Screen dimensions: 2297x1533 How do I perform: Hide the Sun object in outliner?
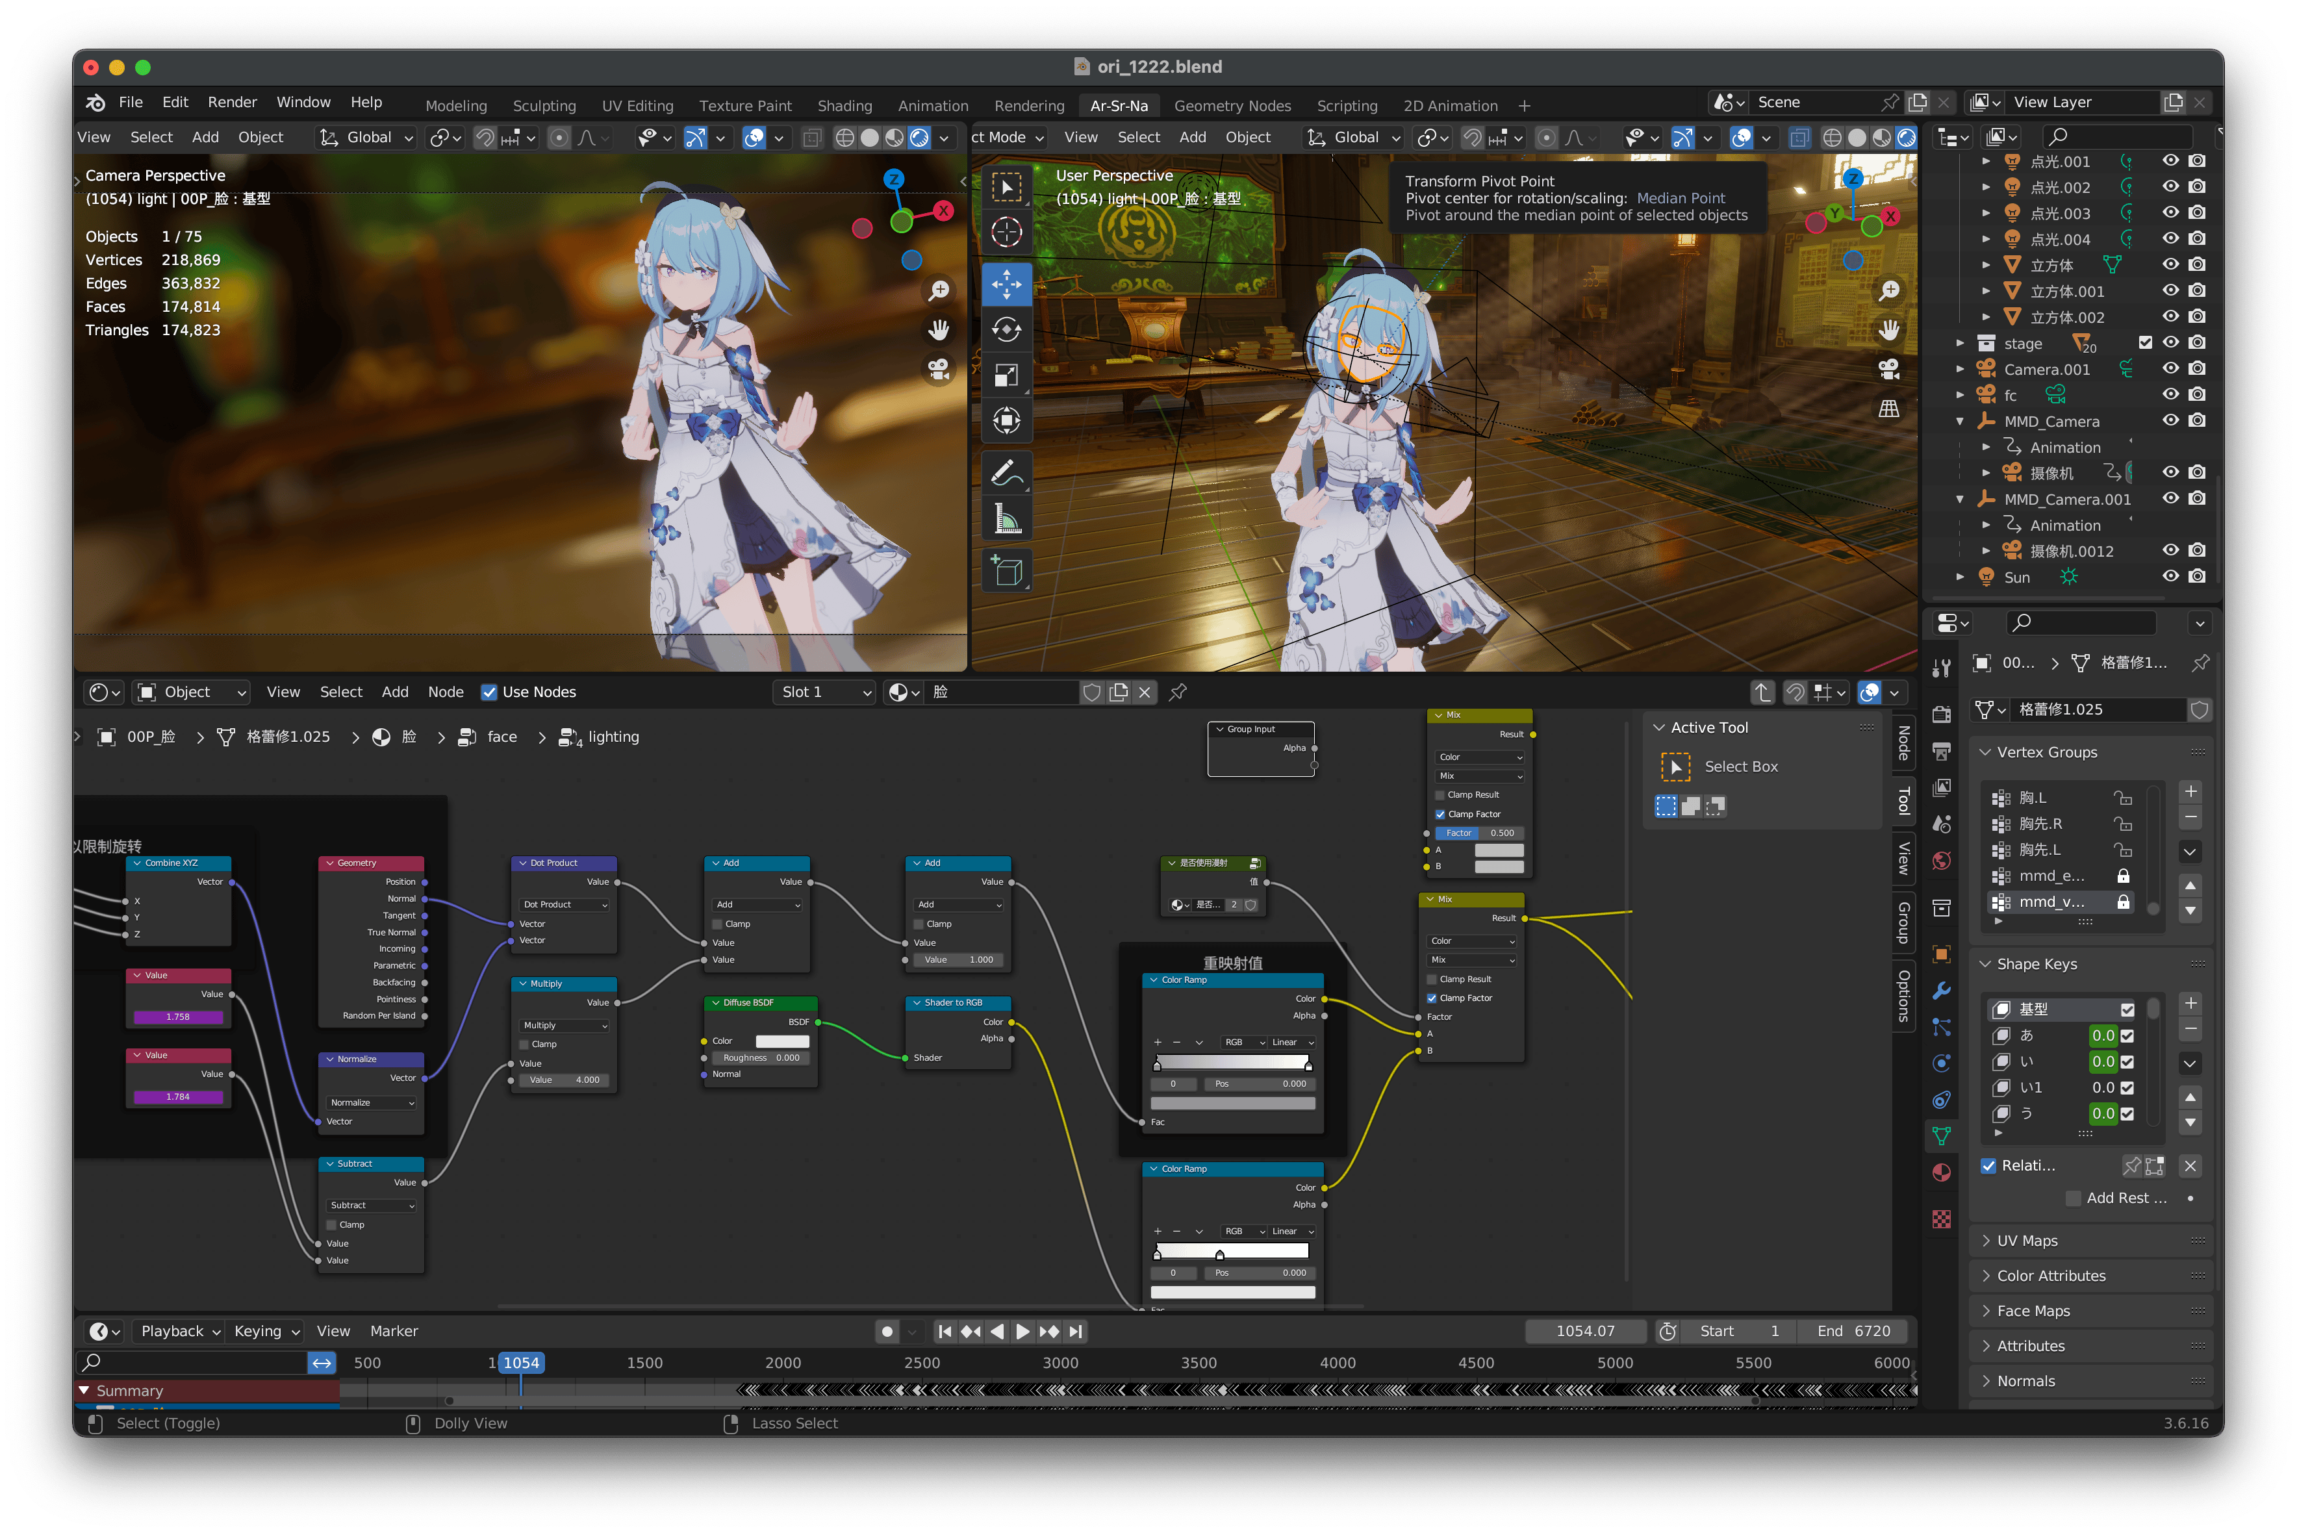(x=2170, y=577)
